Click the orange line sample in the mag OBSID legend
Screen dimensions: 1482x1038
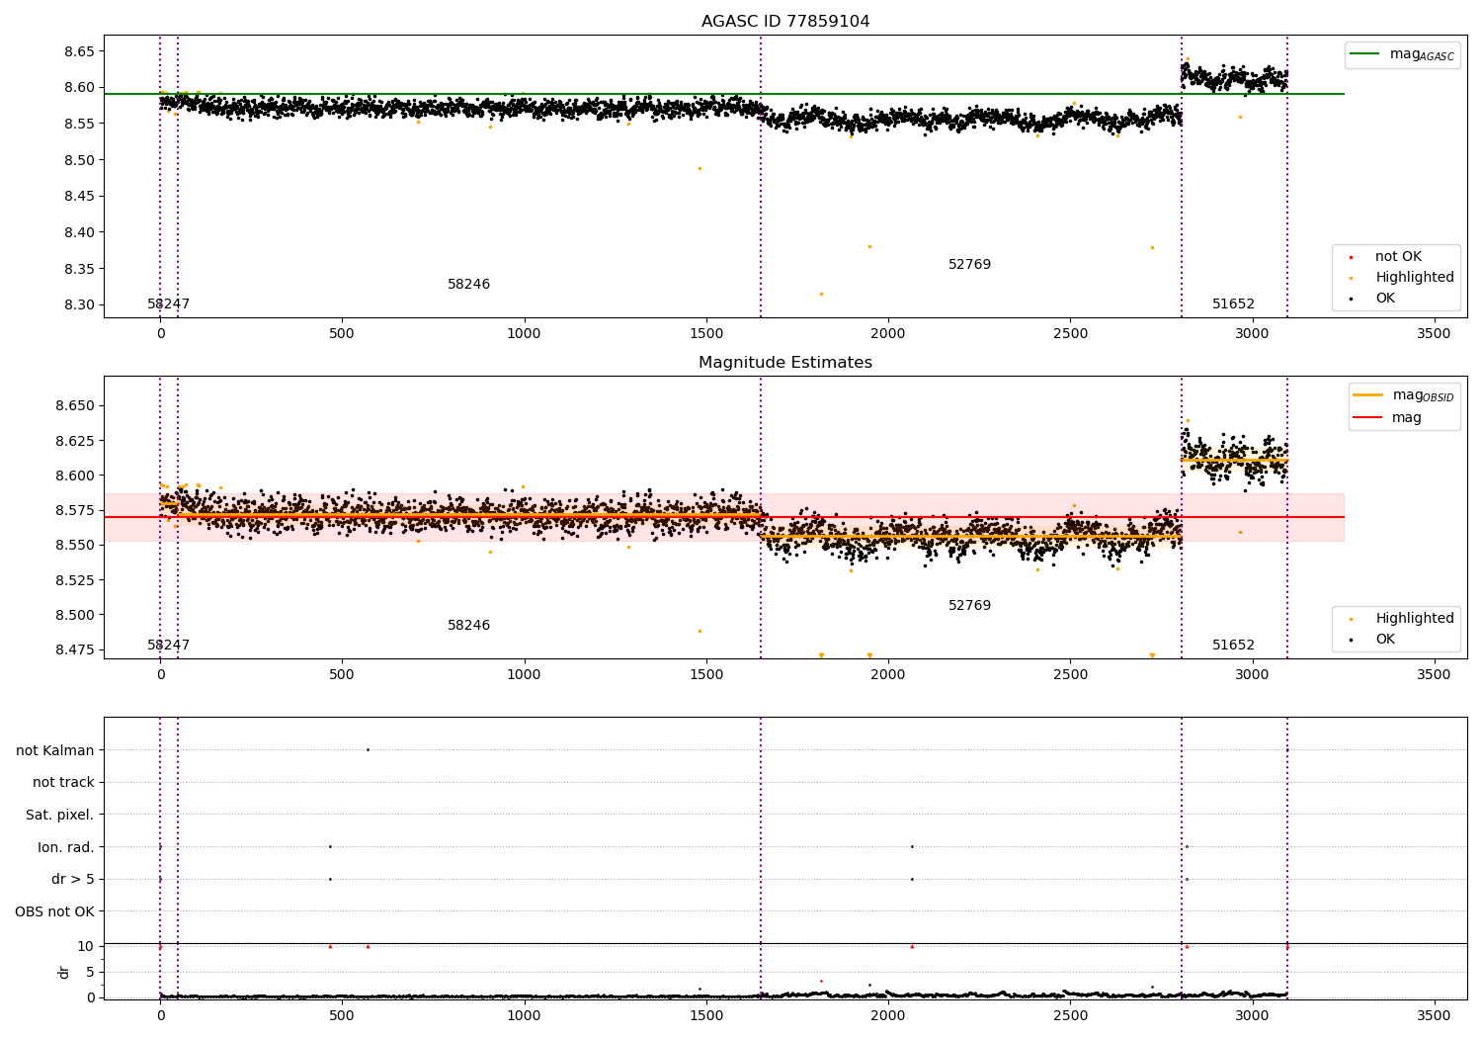point(1368,395)
